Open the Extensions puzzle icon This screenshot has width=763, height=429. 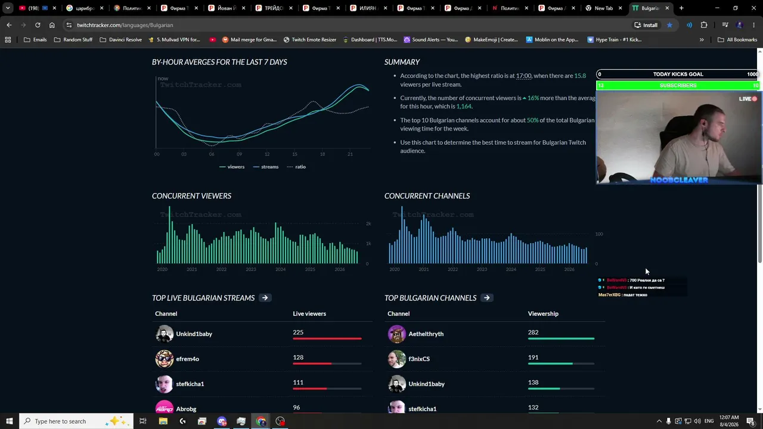(704, 25)
